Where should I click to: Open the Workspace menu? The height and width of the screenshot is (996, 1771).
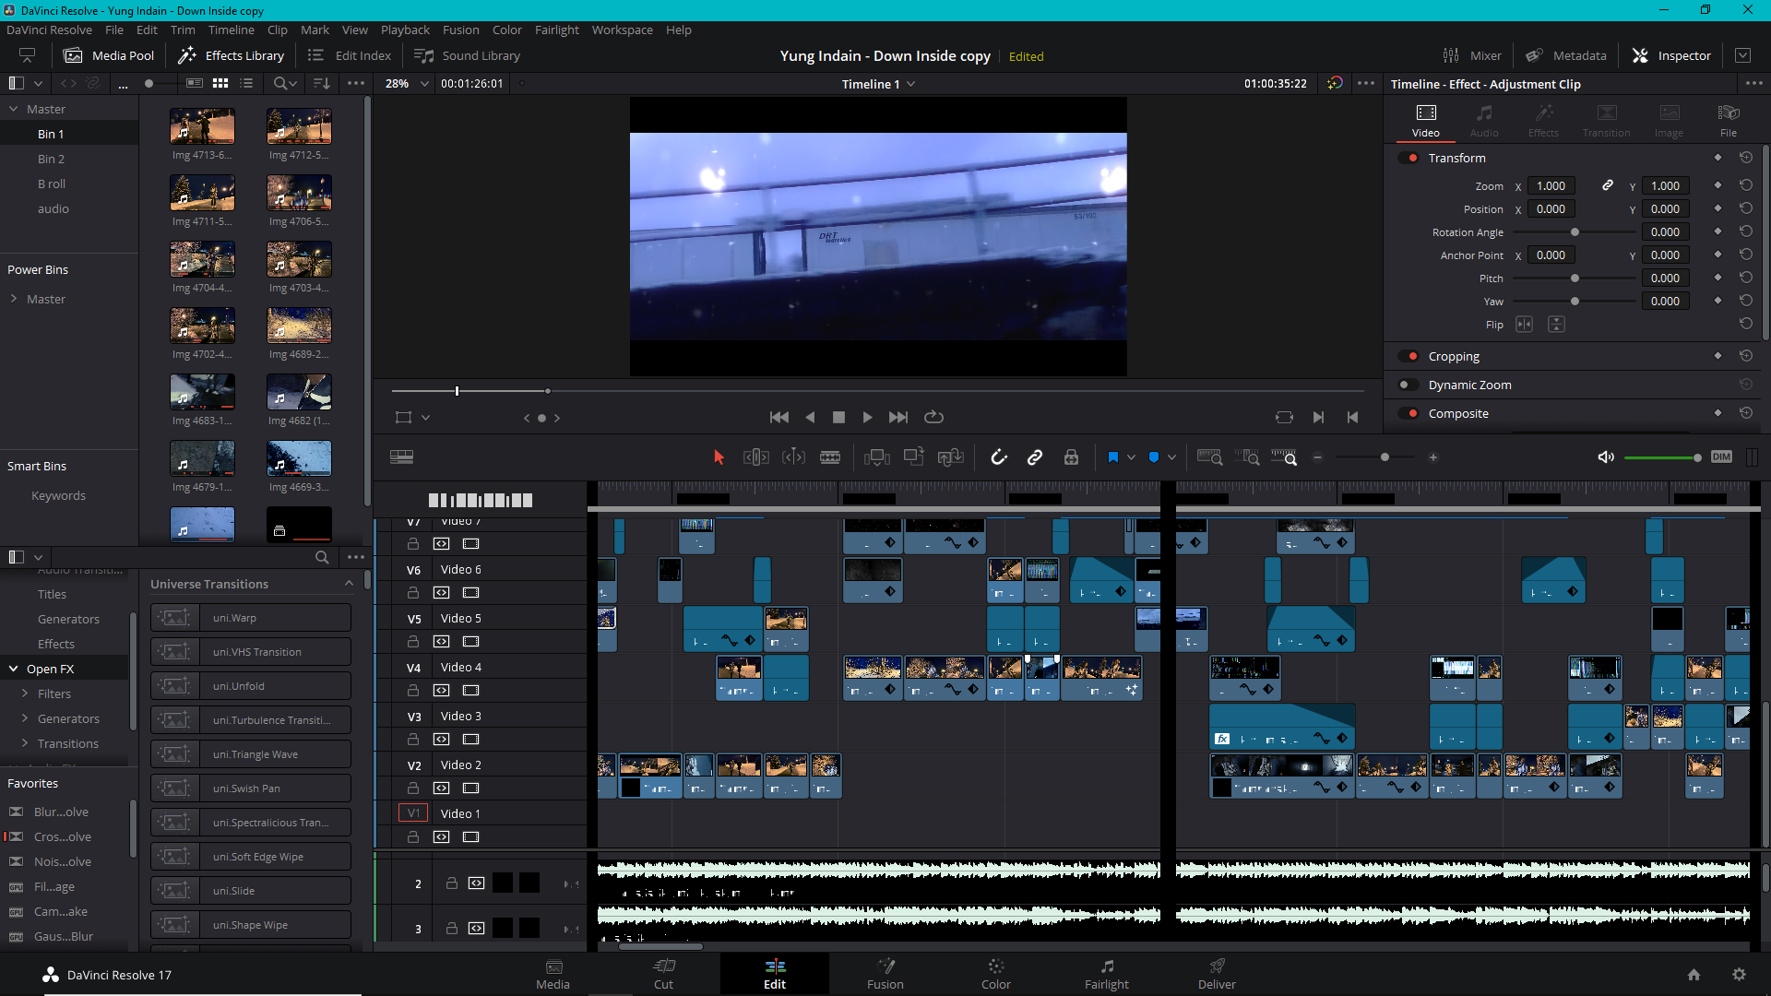pos(622,30)
